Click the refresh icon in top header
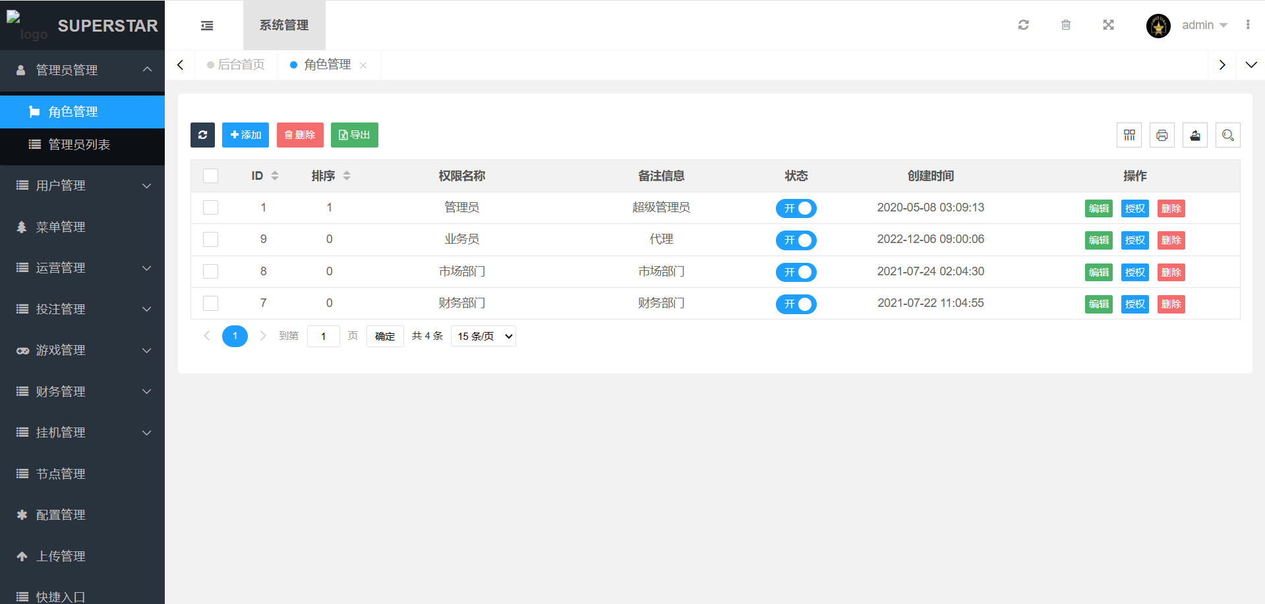1265x604 pixels. coord(1023,25)
